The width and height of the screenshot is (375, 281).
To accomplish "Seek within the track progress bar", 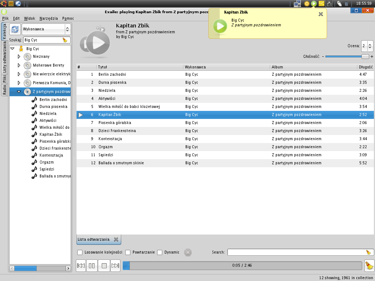I will (x=242, y=266).
